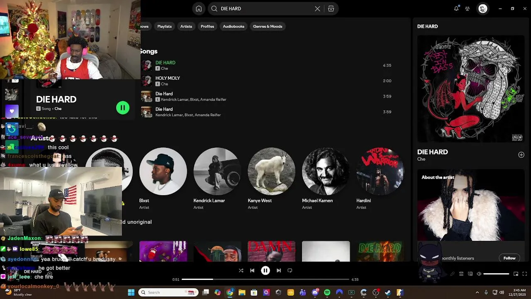The image size is (531, 299).
Task: Click the Kendrick Lamar name link
Action: (209, 201)
